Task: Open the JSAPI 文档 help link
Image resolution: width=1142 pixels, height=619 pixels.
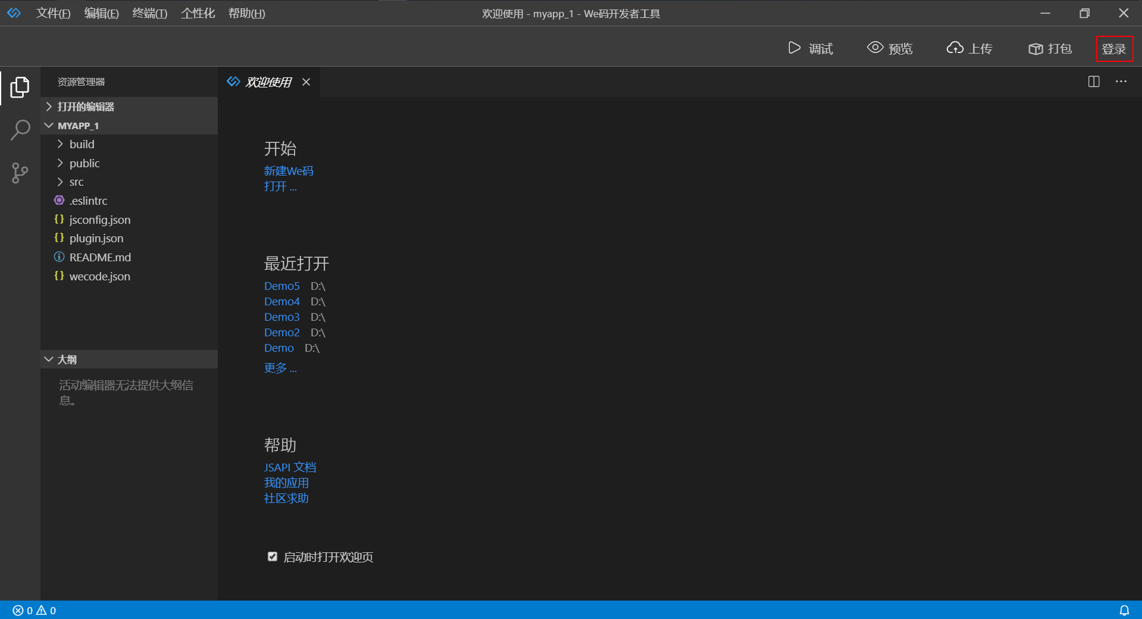Action: tap(290, 467)
